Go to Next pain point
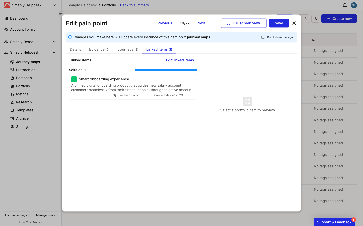Viewport: 363px width, 226px height. (201, 23)
